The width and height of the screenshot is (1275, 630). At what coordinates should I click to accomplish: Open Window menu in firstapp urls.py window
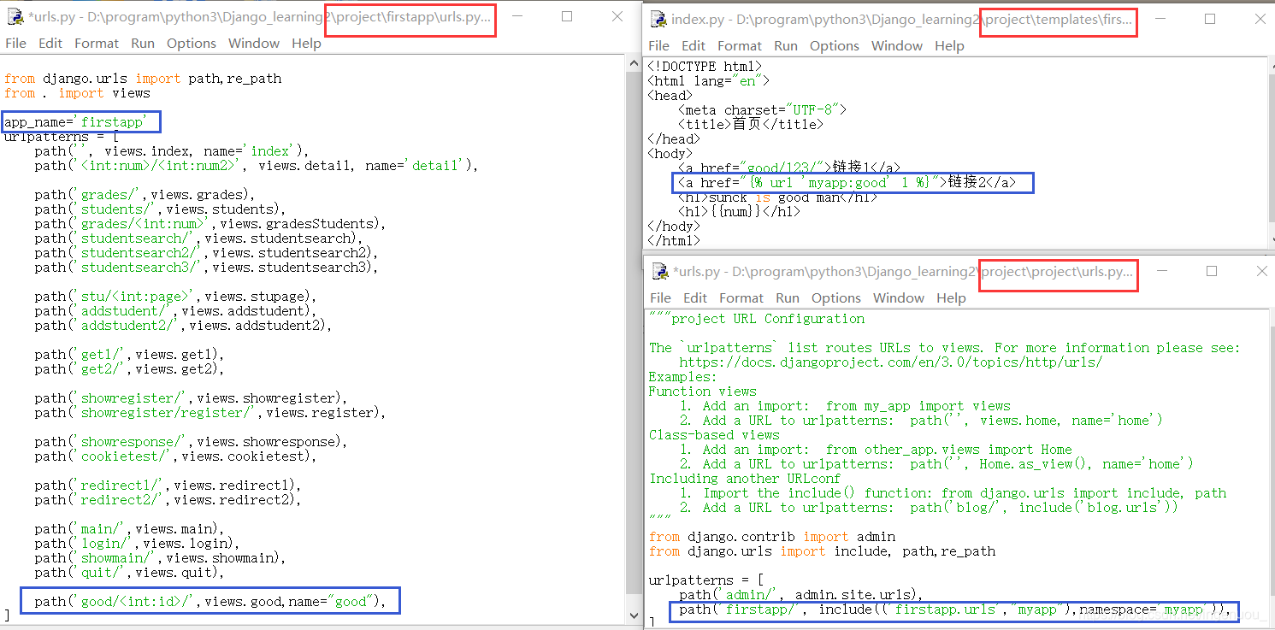pyautogui.click(x=254, y=43)
